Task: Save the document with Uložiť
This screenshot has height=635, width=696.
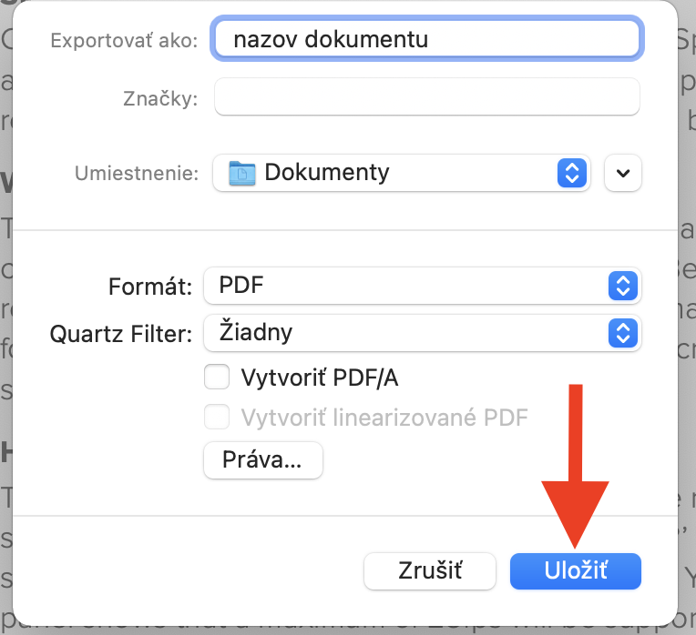Action: tap(576, 571)
